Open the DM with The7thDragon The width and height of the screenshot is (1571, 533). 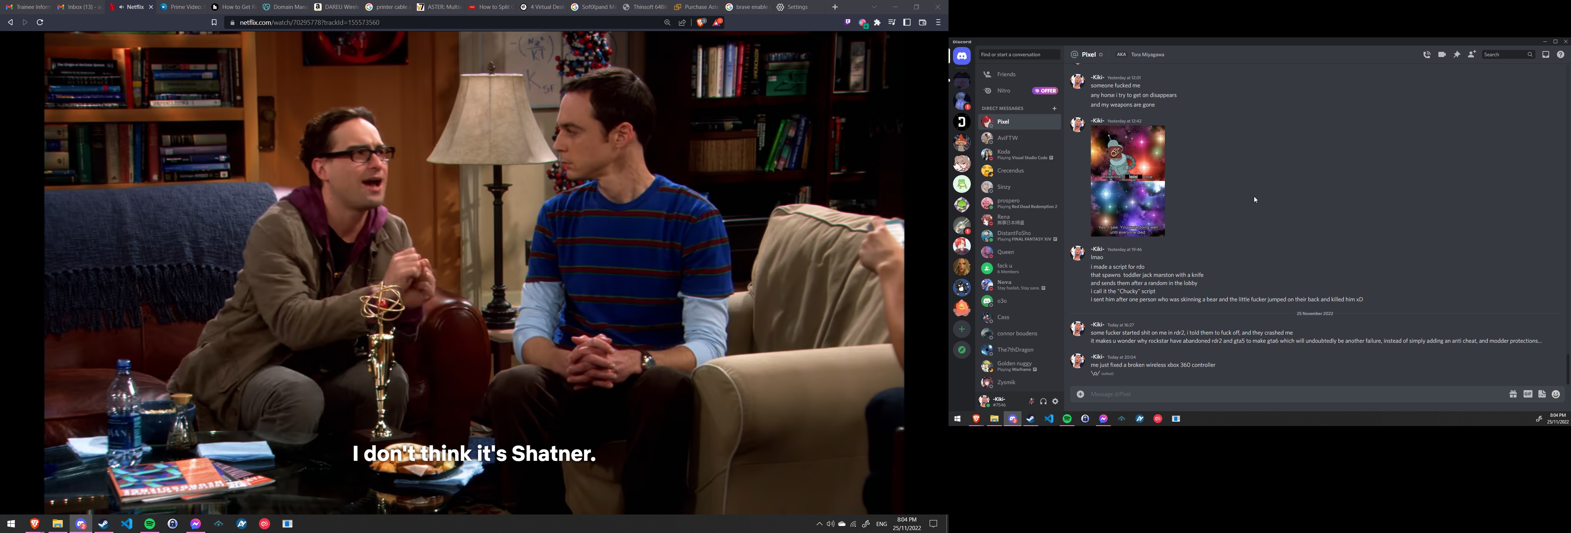click(x=1020, y=350)
